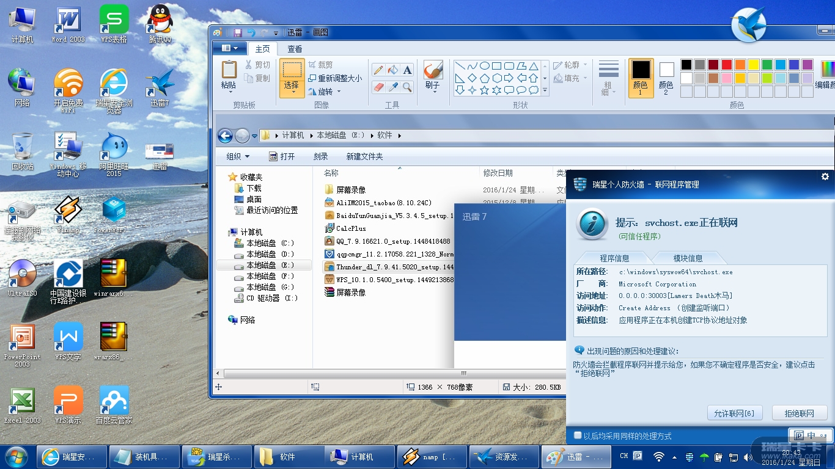Screen dimensions: 835x469
Task: Expand the Paste (粘贴) dropdown arrow
Action: pyautogui.click(x=229, y=92)
